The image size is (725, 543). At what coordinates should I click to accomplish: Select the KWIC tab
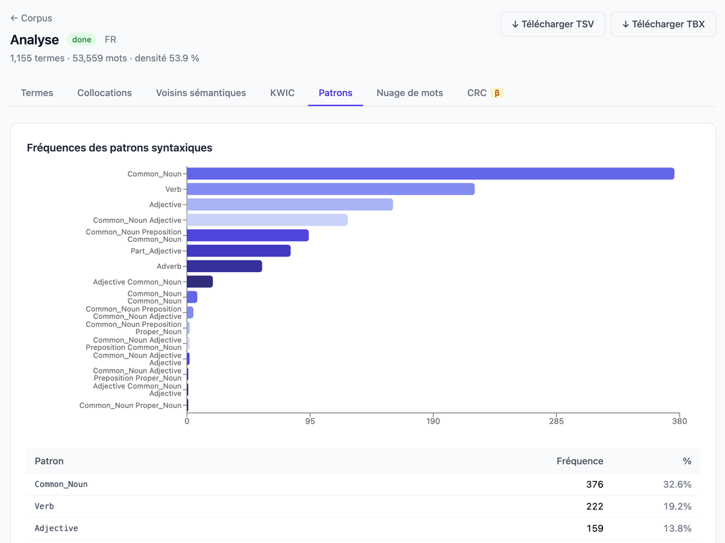coord(282,93)
